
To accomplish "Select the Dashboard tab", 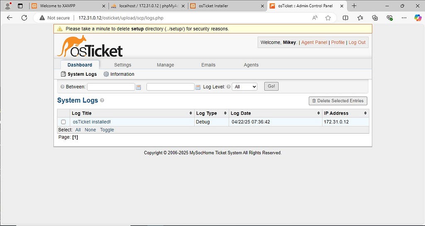I will pos(80,65).
